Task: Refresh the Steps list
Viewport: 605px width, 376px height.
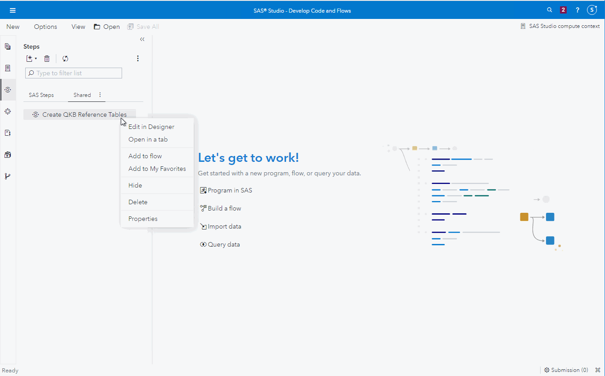Action: click(65, 59)
